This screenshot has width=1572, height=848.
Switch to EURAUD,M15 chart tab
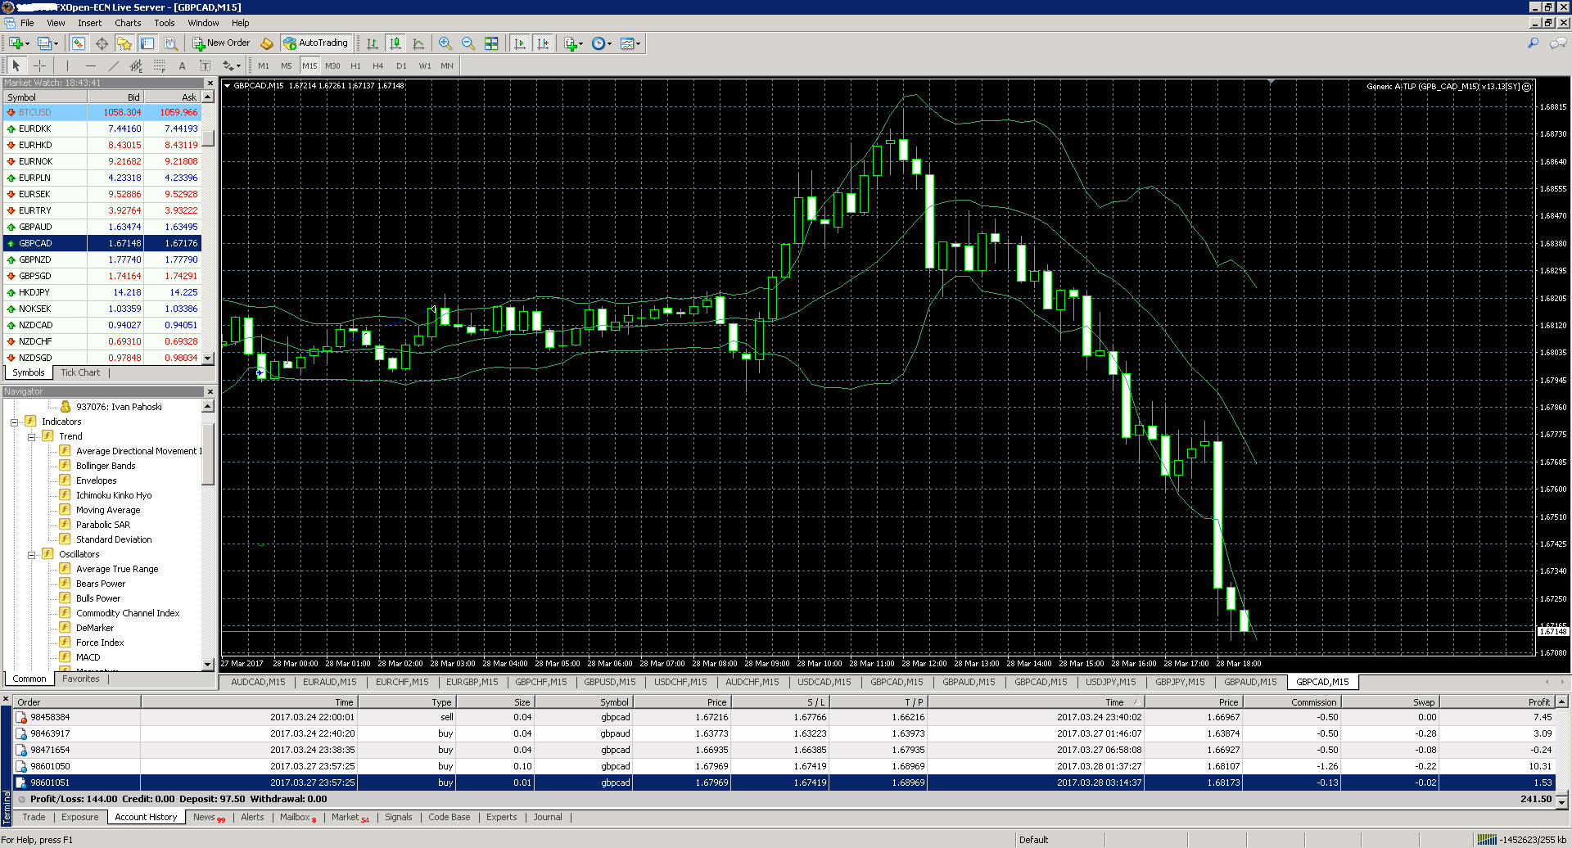pyautogui.click(x=330, y=682)
